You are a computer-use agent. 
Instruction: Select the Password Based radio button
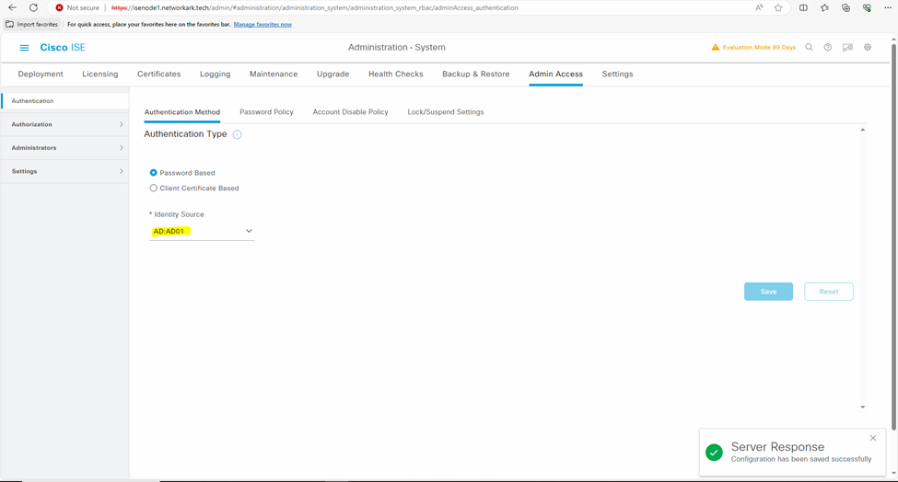tap(154, 173)
